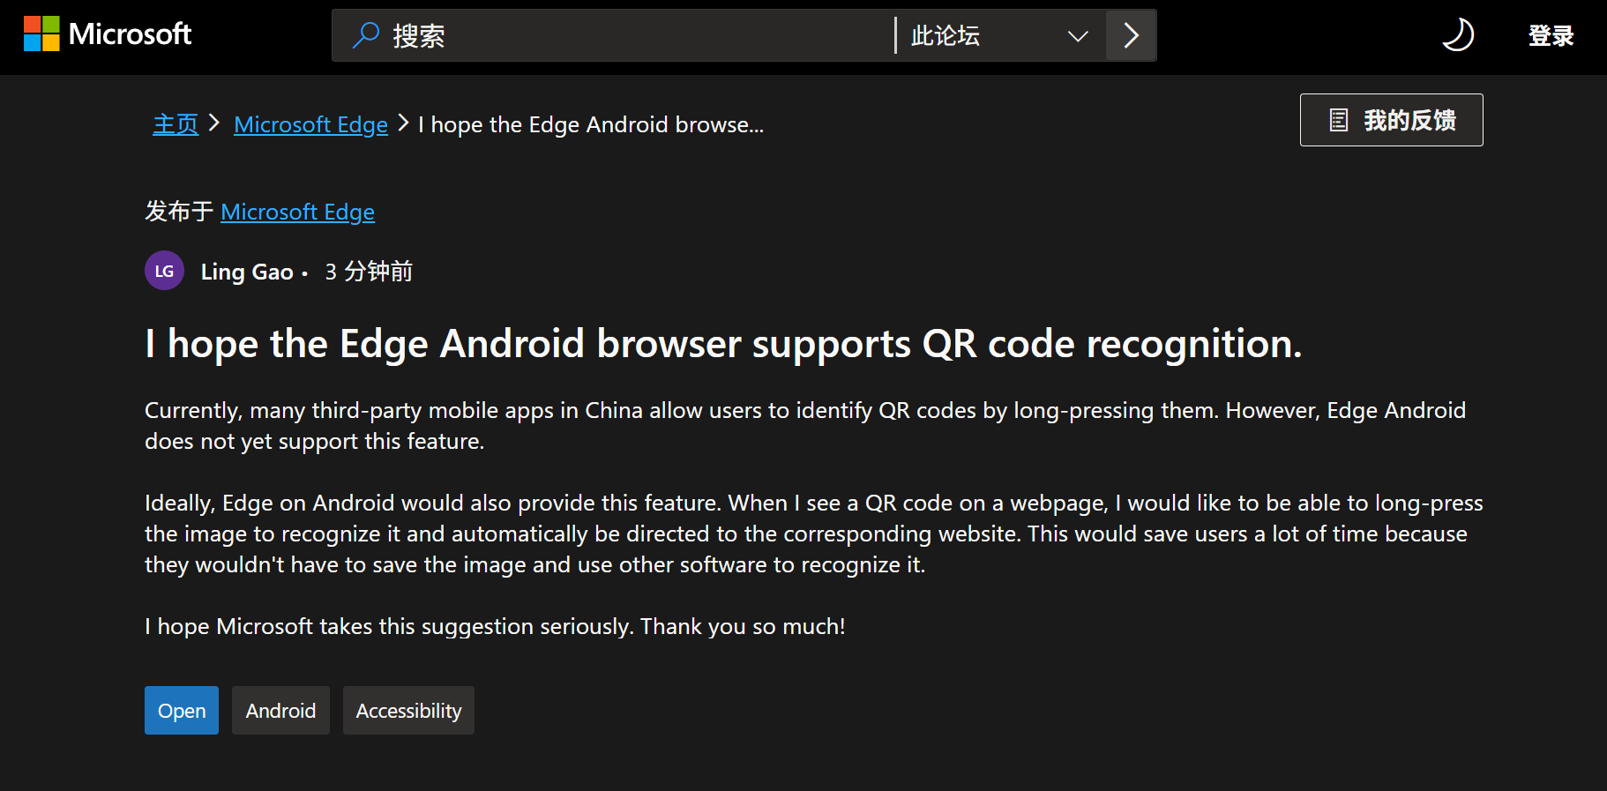
Task: Open the 我的反馈 button
Action: [x=1391, y=120]
